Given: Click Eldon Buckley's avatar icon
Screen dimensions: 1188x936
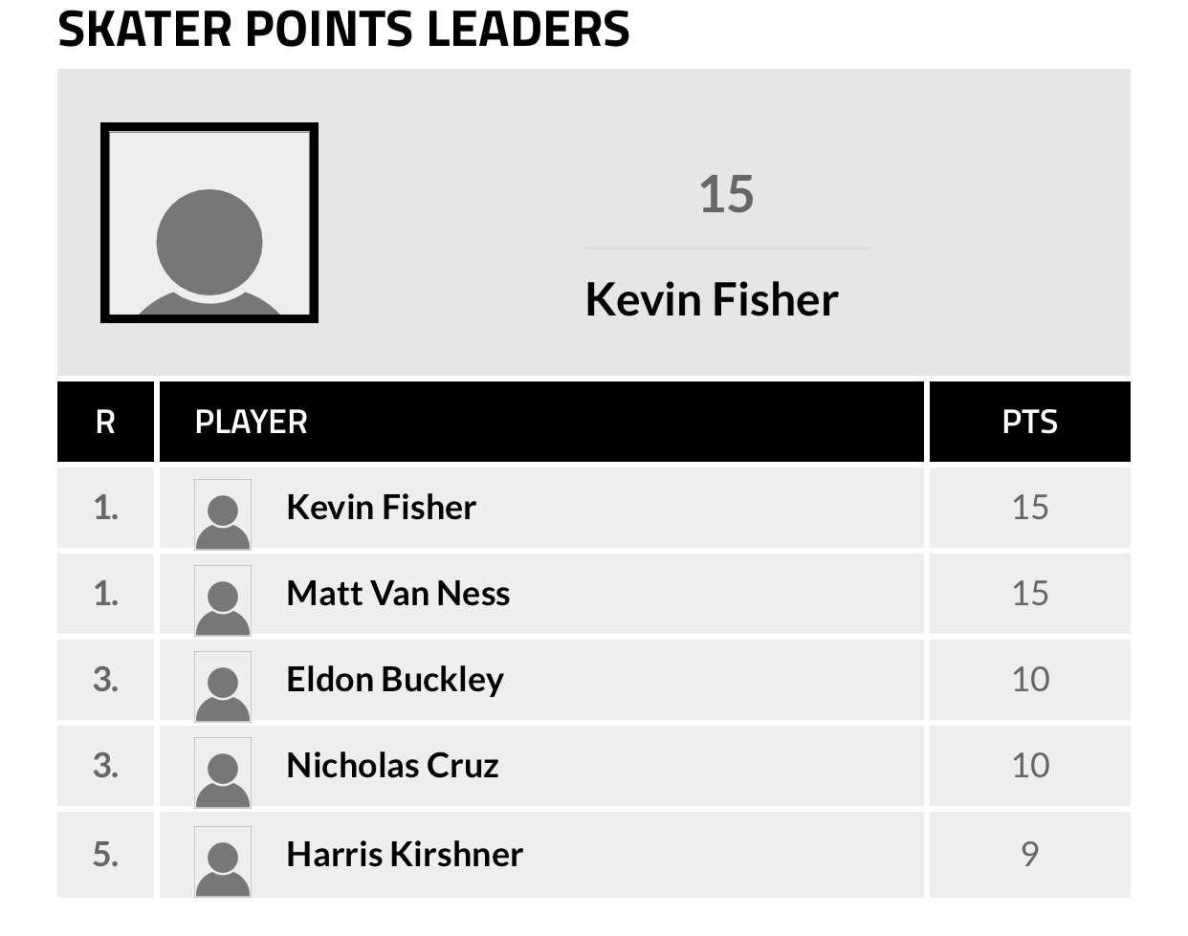Looking at the screenshot, I should [x=223, y=686].
